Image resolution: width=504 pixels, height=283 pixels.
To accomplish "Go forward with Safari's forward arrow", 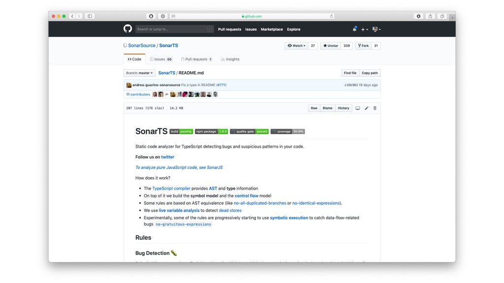I will click(79, 16).
